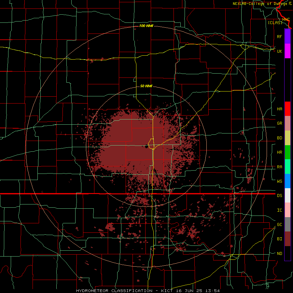Screen dimensions: 293x293
Task: Pick the RA light-green legend swatch
Action: point(287,167)
